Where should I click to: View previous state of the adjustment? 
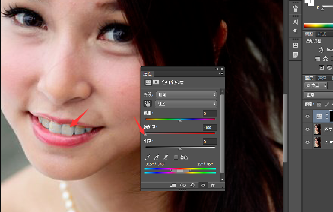(x=183, y=185)
